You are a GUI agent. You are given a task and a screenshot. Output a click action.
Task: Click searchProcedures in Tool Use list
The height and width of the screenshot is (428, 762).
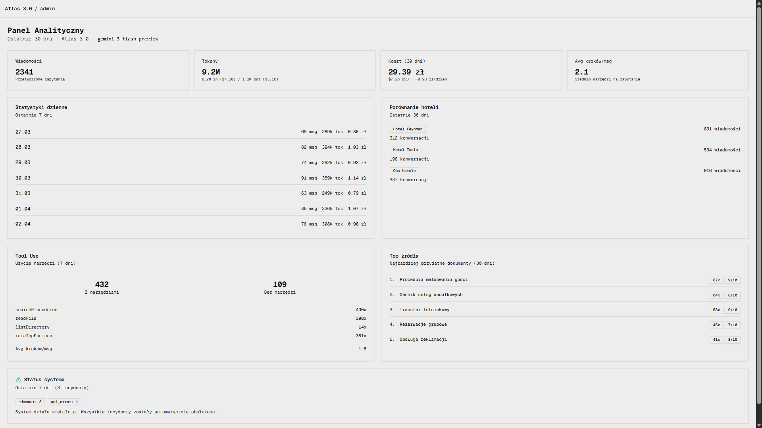click(x=36, y=310)
